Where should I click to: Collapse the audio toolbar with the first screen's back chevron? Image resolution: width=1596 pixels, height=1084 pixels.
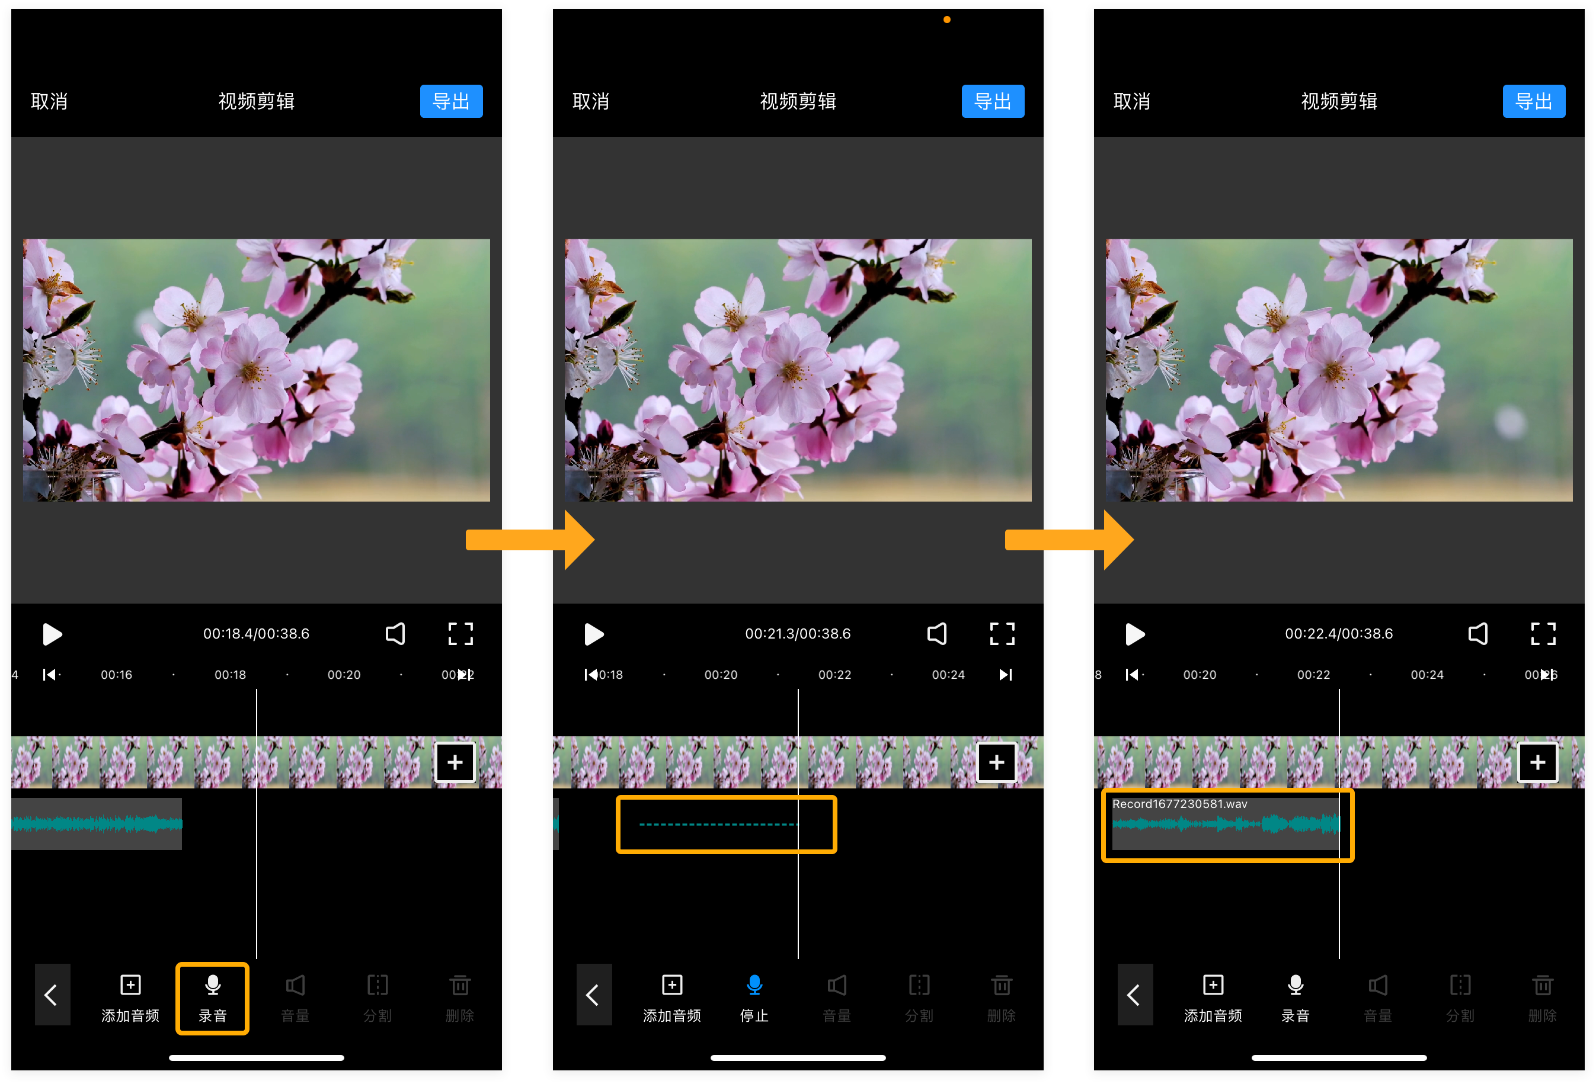pyautogui.click(x=52, y=995)
